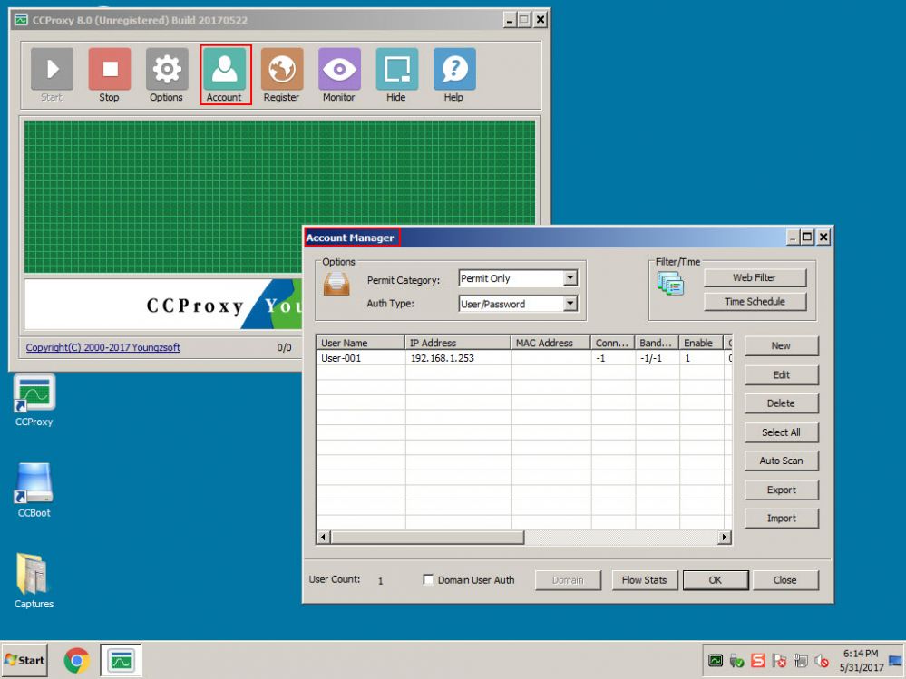The width and height of the screenshot is (906, 679).
Task: Click the Band... column header
Action: pos(657,343)
